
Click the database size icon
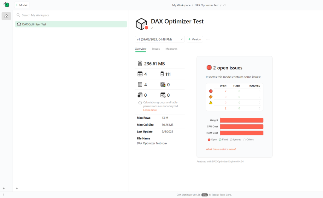140,63
